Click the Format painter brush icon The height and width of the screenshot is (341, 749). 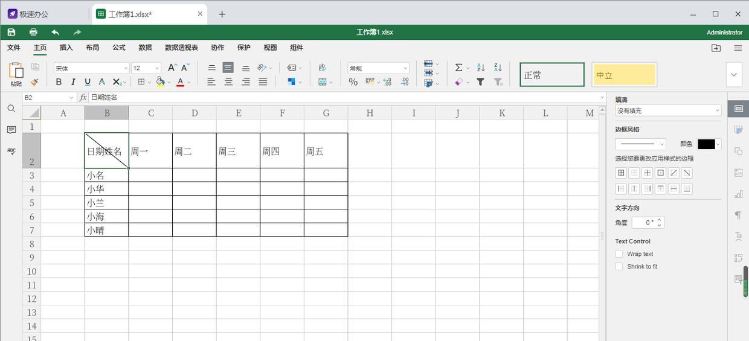(35, 81)
